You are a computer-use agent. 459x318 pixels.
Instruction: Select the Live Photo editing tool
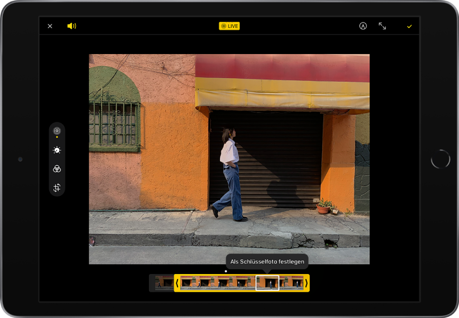(57, 131)
